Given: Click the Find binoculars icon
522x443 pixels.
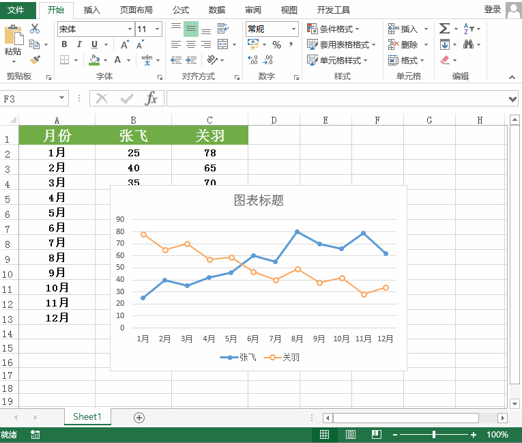Looking at the screenshot, I should point(468,44).
